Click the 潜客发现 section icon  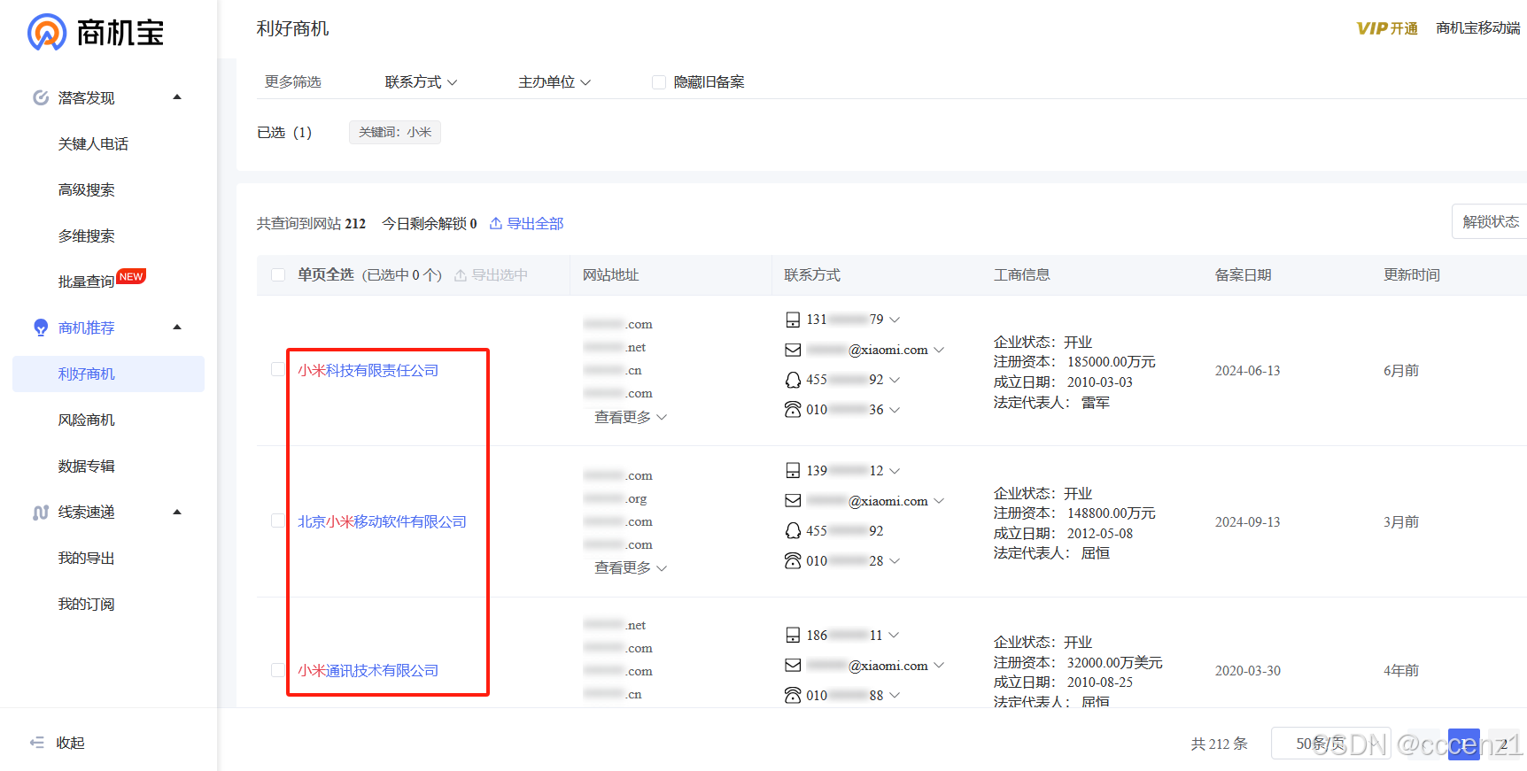pos(41,97)
